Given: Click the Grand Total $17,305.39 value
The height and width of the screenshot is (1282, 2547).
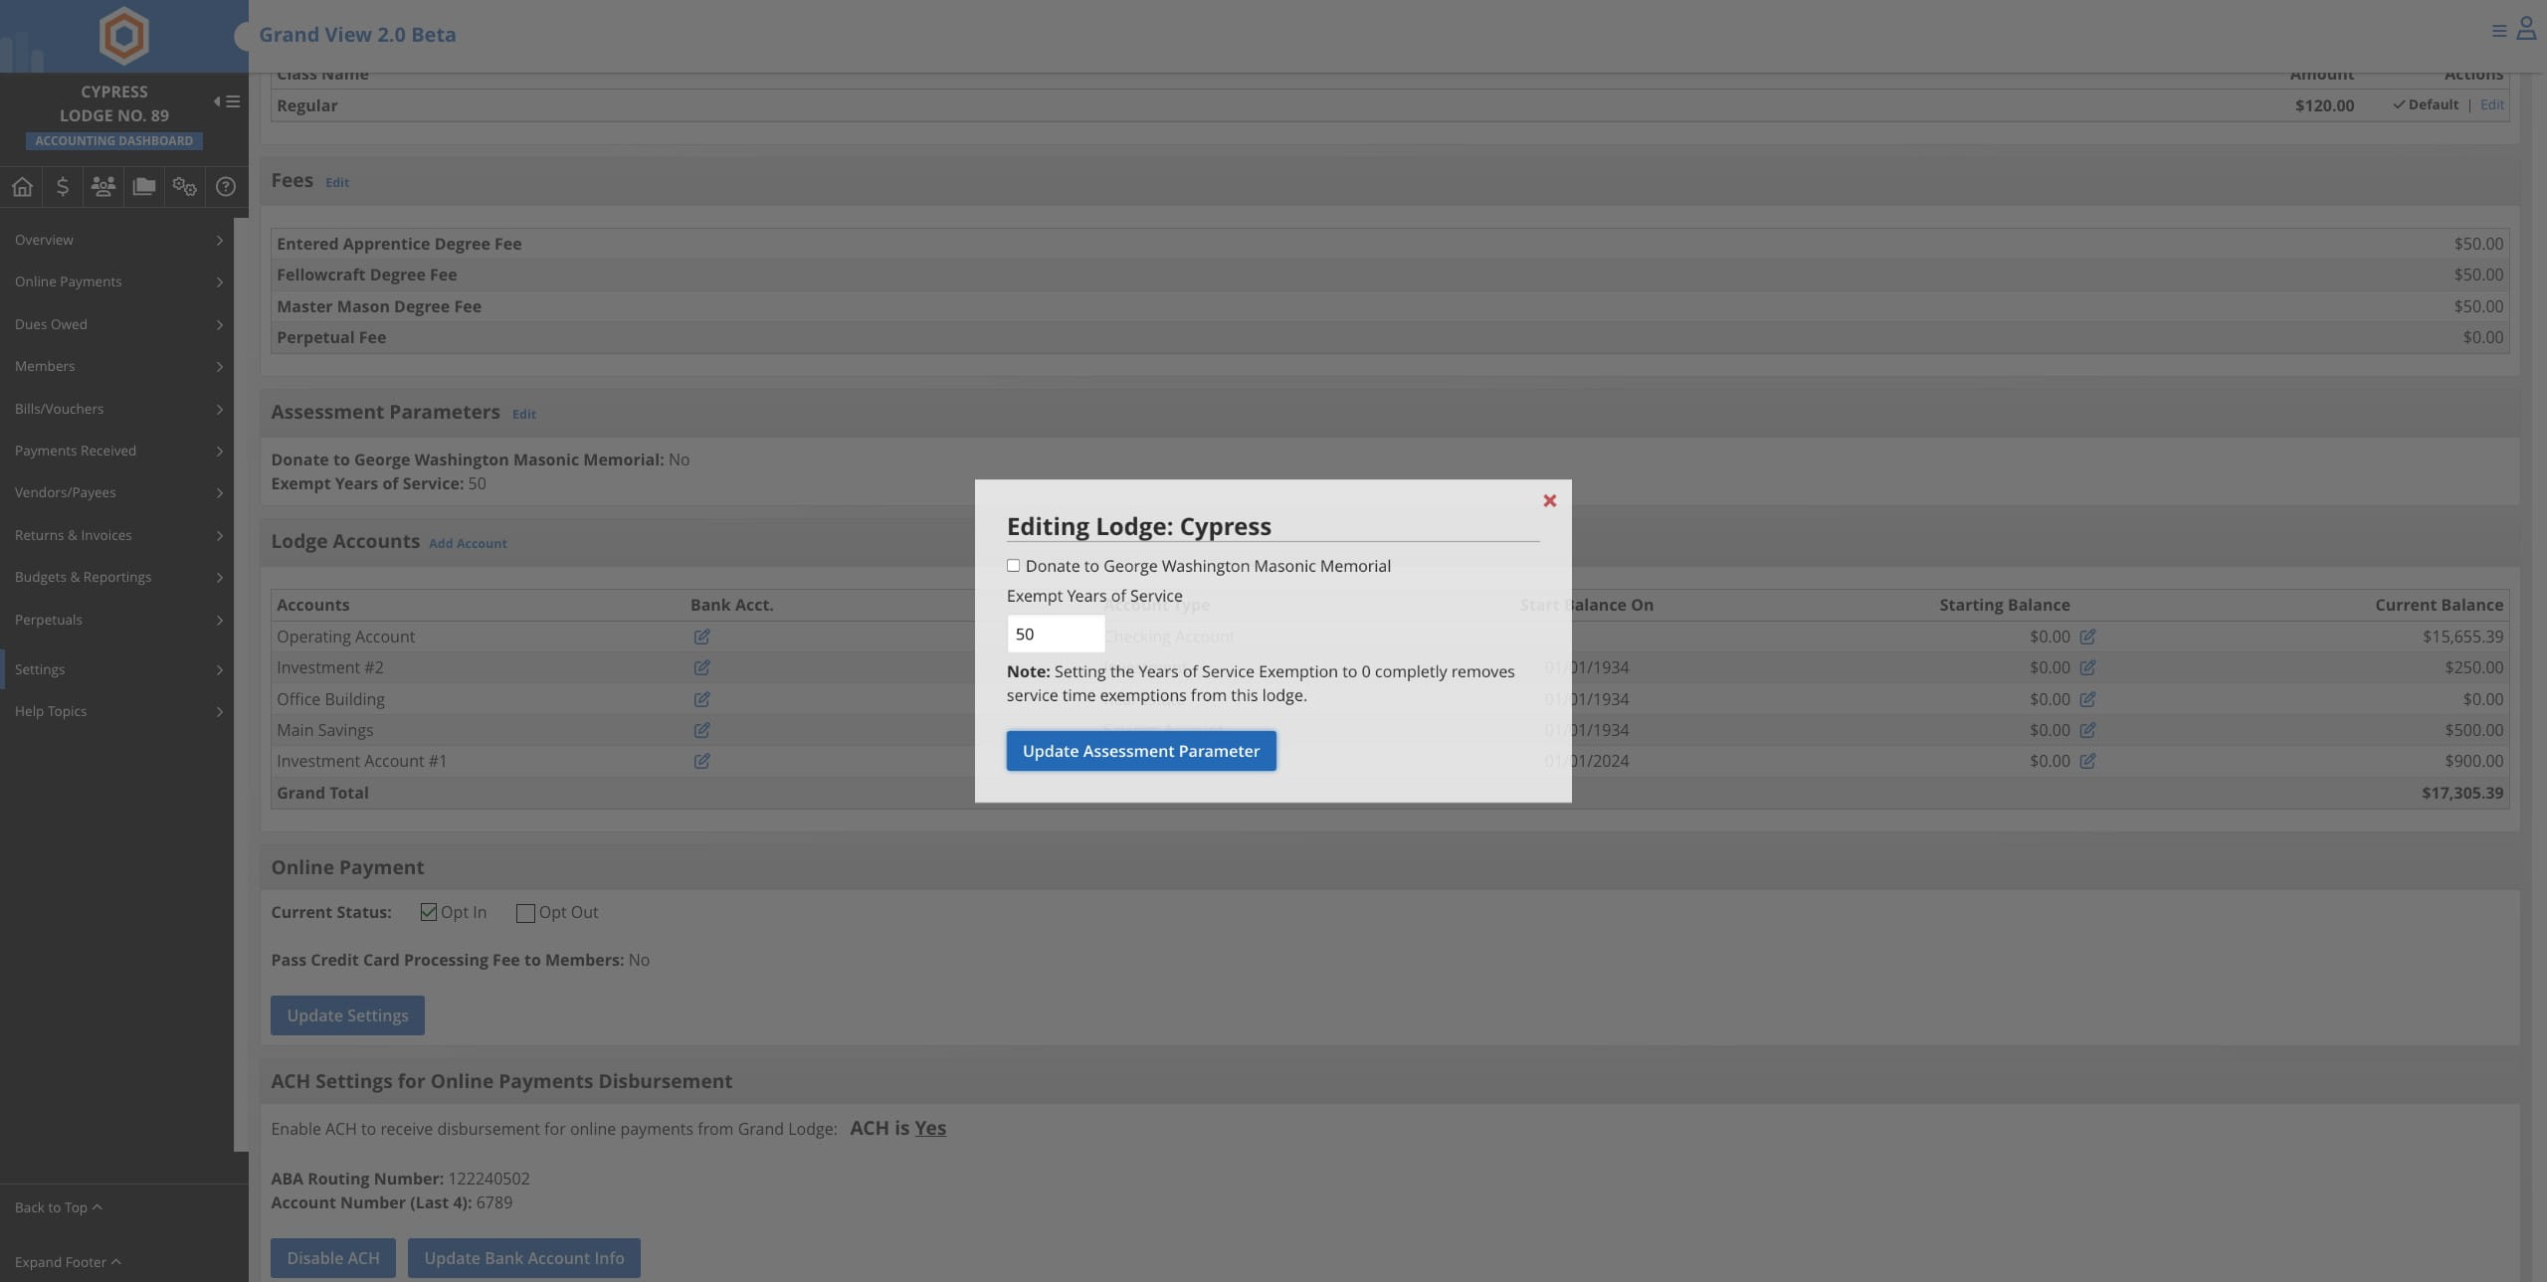Looking at the screenshot, I should (2462, 793).
